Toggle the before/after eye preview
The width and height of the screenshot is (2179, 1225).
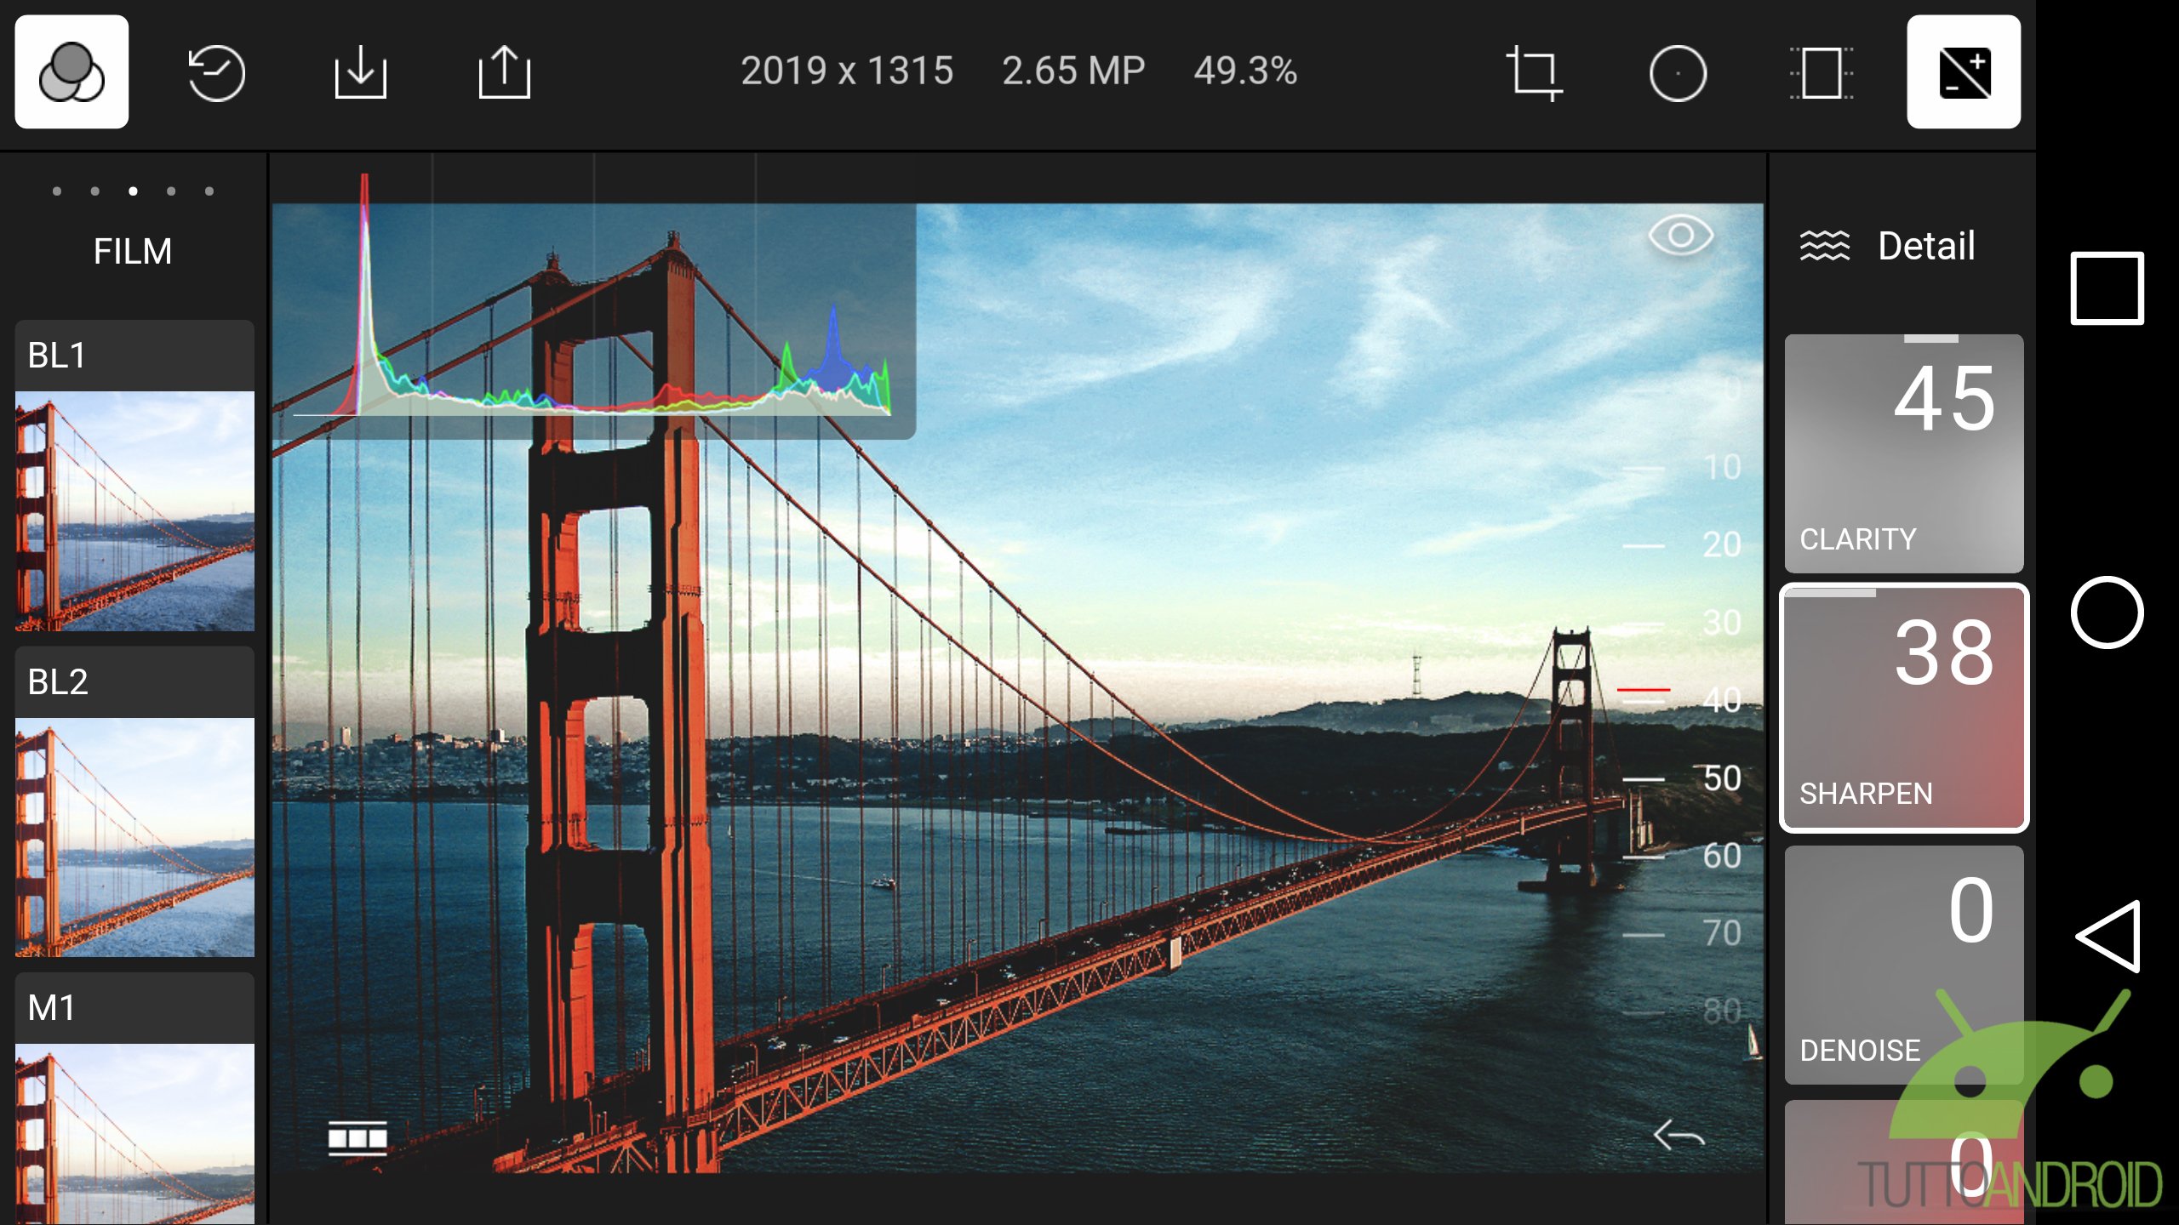click(1681, 236)
